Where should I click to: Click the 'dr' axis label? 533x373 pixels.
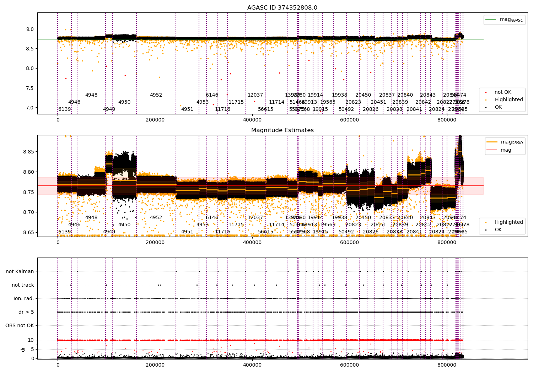tap(23, 349)
